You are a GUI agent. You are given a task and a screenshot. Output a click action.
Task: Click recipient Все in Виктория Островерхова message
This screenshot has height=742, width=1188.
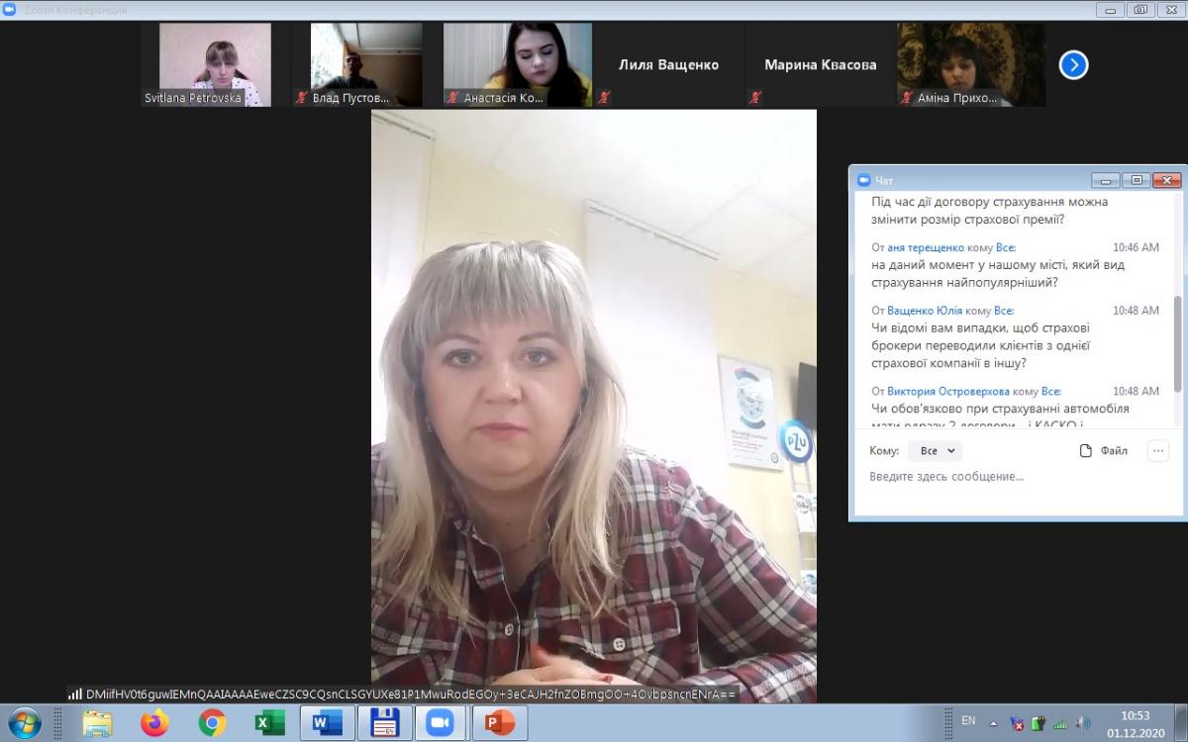point(1051,391)
